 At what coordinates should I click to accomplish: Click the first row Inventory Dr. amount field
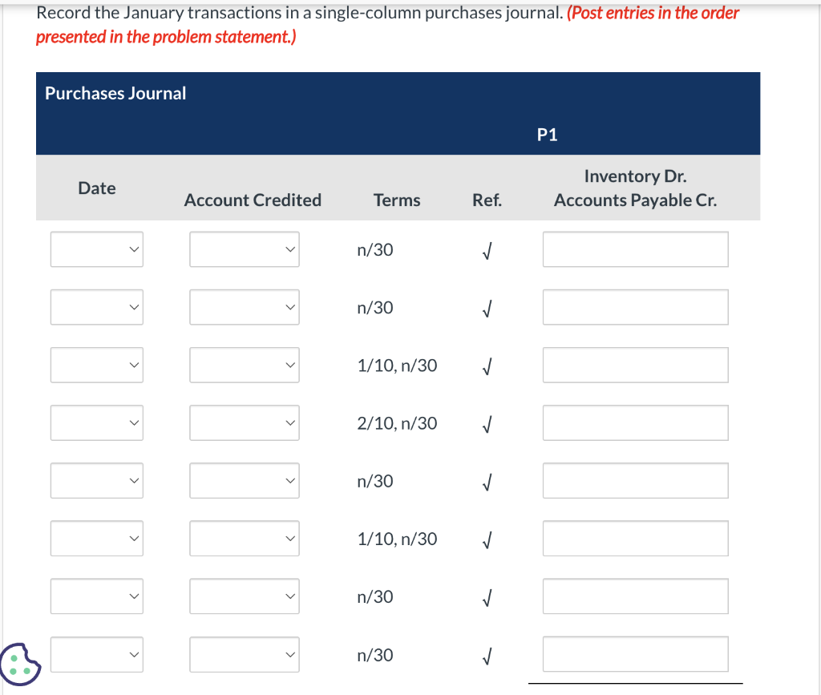[635, 249]
